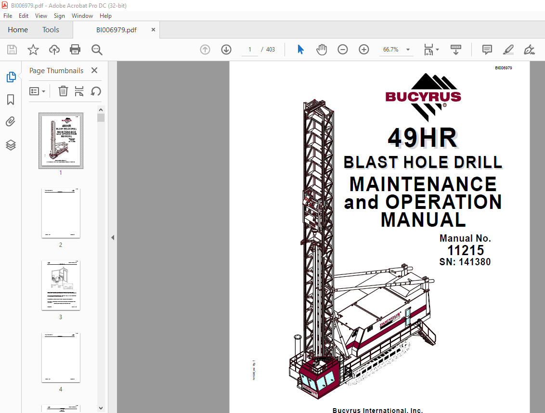Viewport: 545px width, 413px height.
Task: Rotate page with circular arrow icon
Action: (x=96, y=91)
